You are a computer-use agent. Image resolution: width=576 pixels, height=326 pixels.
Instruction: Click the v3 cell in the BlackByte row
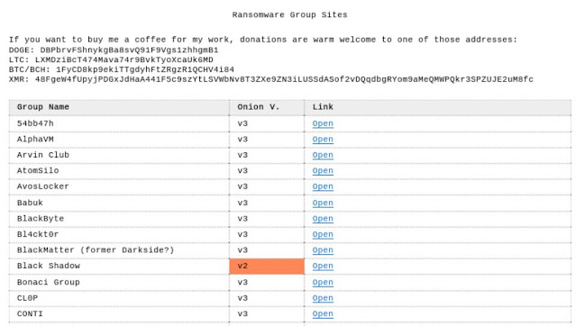pyautogui.click(x=267, y=219)
